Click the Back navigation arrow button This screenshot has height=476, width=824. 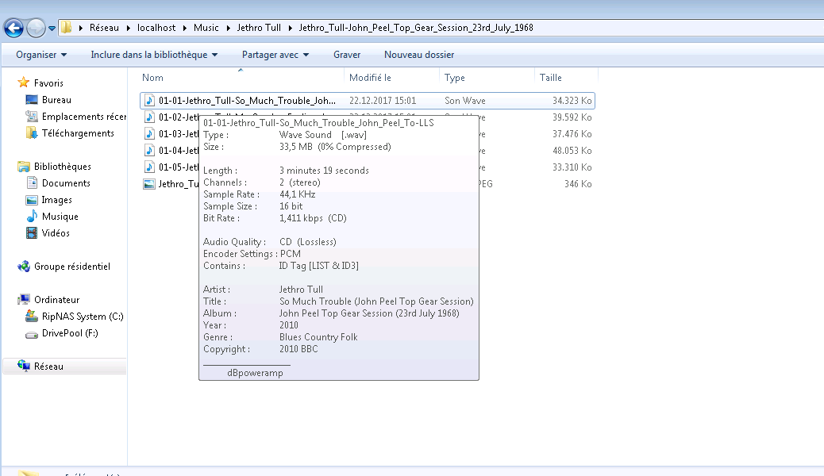[x=13, y=29]
